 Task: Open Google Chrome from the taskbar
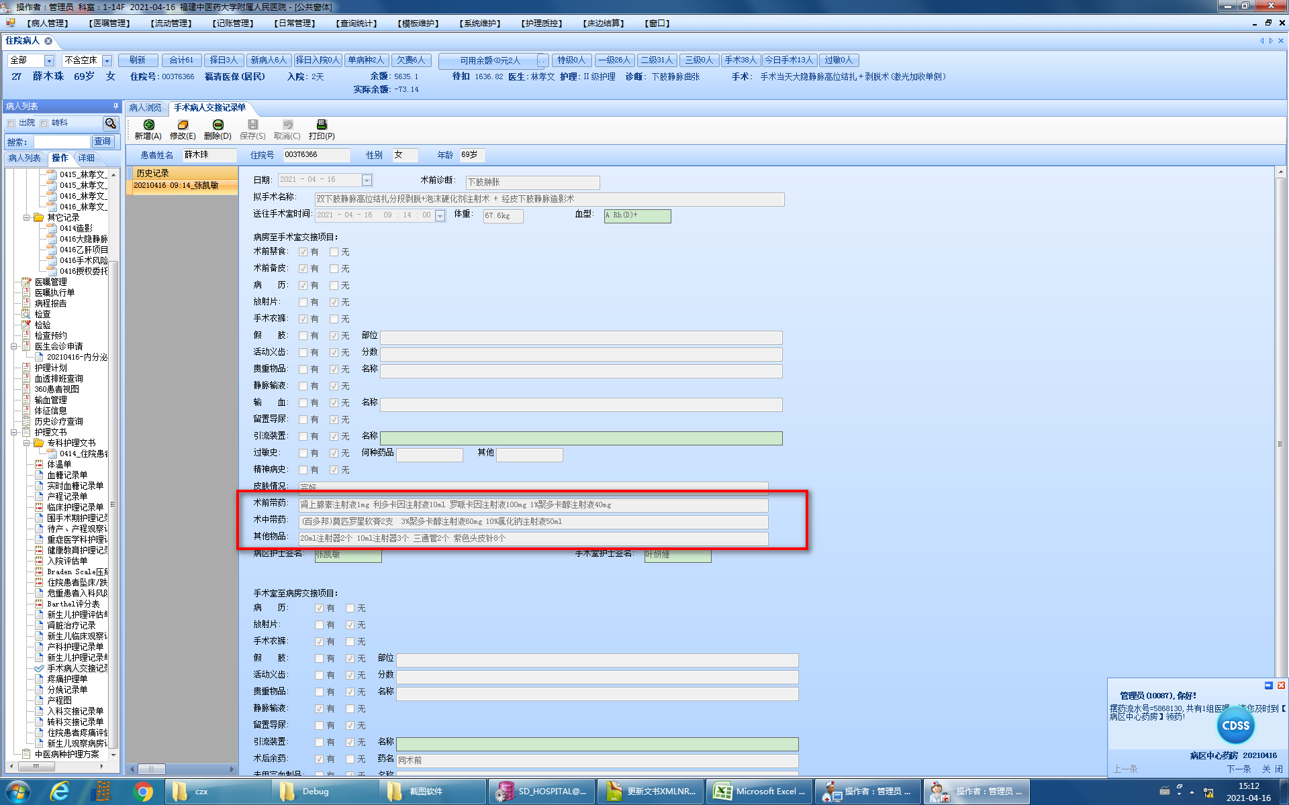pos(142,792)
